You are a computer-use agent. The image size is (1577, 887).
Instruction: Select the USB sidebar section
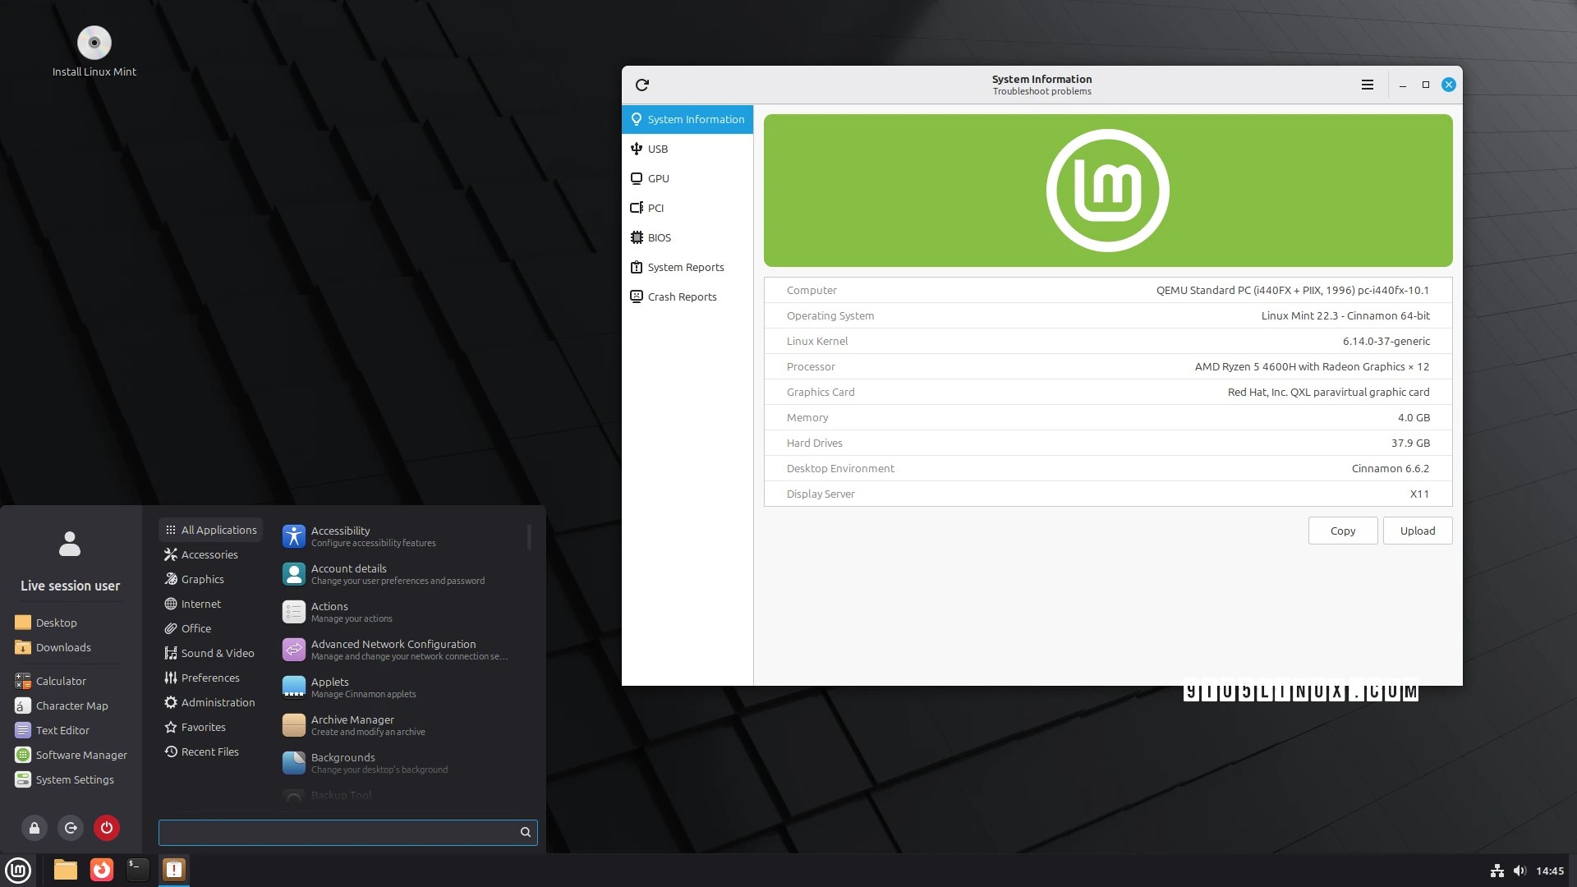(x=657, y=149)
